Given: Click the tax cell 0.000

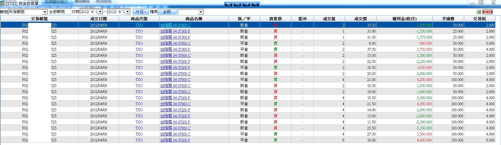Looking at the screenshot, I should tap(479, 43).
